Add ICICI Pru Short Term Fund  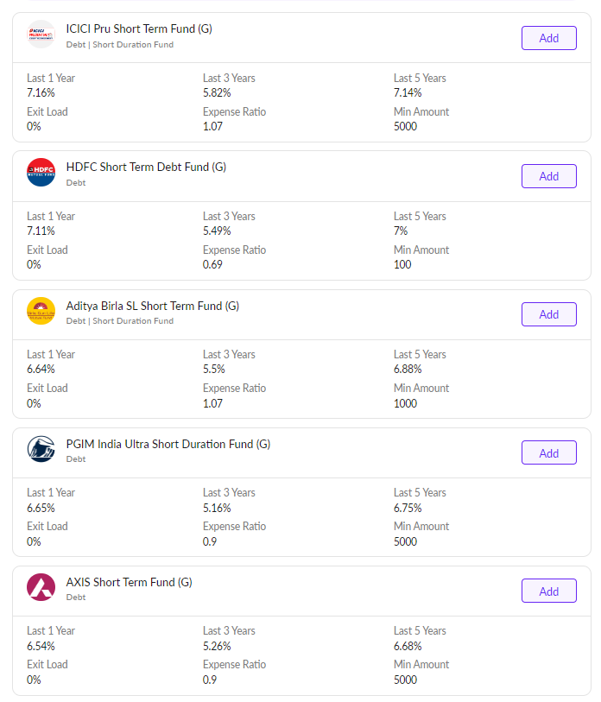(x=548, y=38)
